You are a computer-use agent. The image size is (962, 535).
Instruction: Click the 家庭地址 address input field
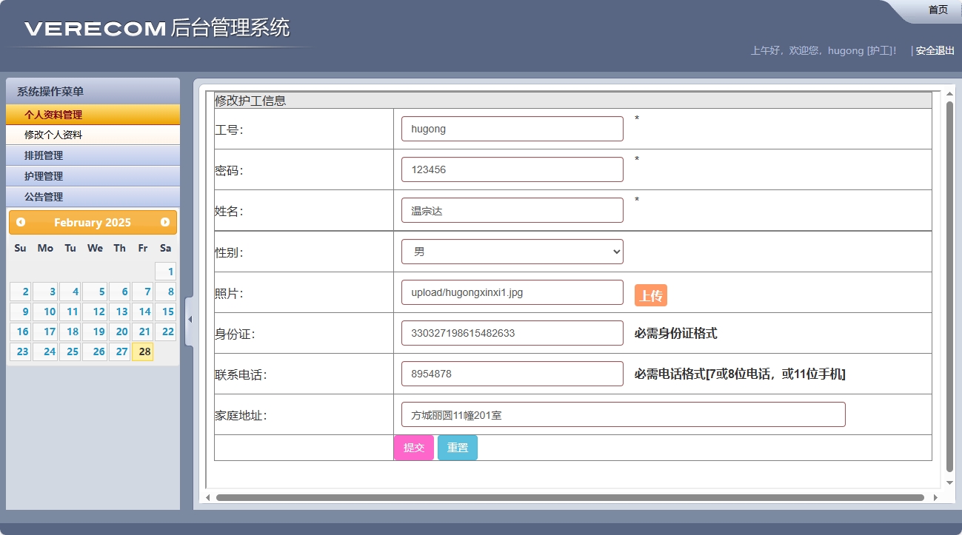[622, 414]
